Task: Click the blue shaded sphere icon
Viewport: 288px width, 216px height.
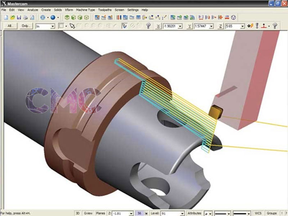Action: [53, 17]
